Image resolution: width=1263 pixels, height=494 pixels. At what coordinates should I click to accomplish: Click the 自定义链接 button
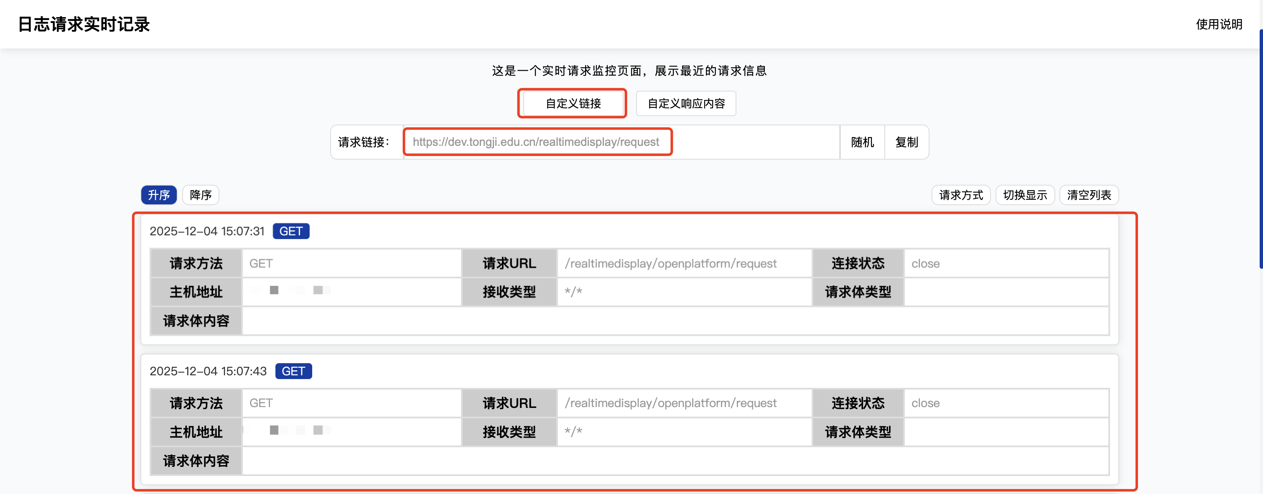[x=573, y=103]
